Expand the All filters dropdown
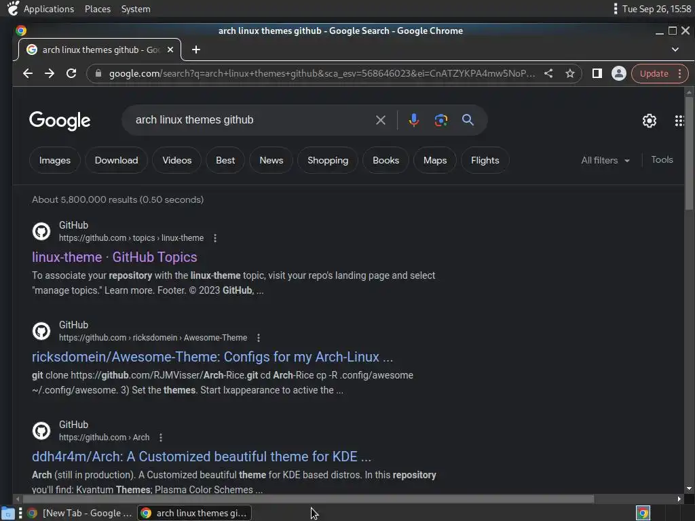 pyautogui.click(x=605, y=160)
